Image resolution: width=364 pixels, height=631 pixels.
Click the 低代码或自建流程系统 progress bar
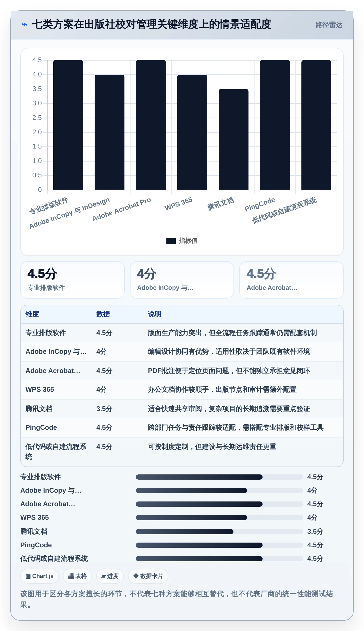219,559
